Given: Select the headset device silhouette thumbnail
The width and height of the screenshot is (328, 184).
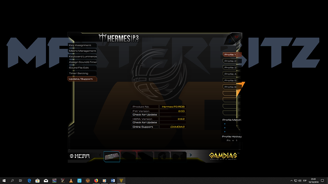Looking at the screenshot, I should click(x=162, y=157).
